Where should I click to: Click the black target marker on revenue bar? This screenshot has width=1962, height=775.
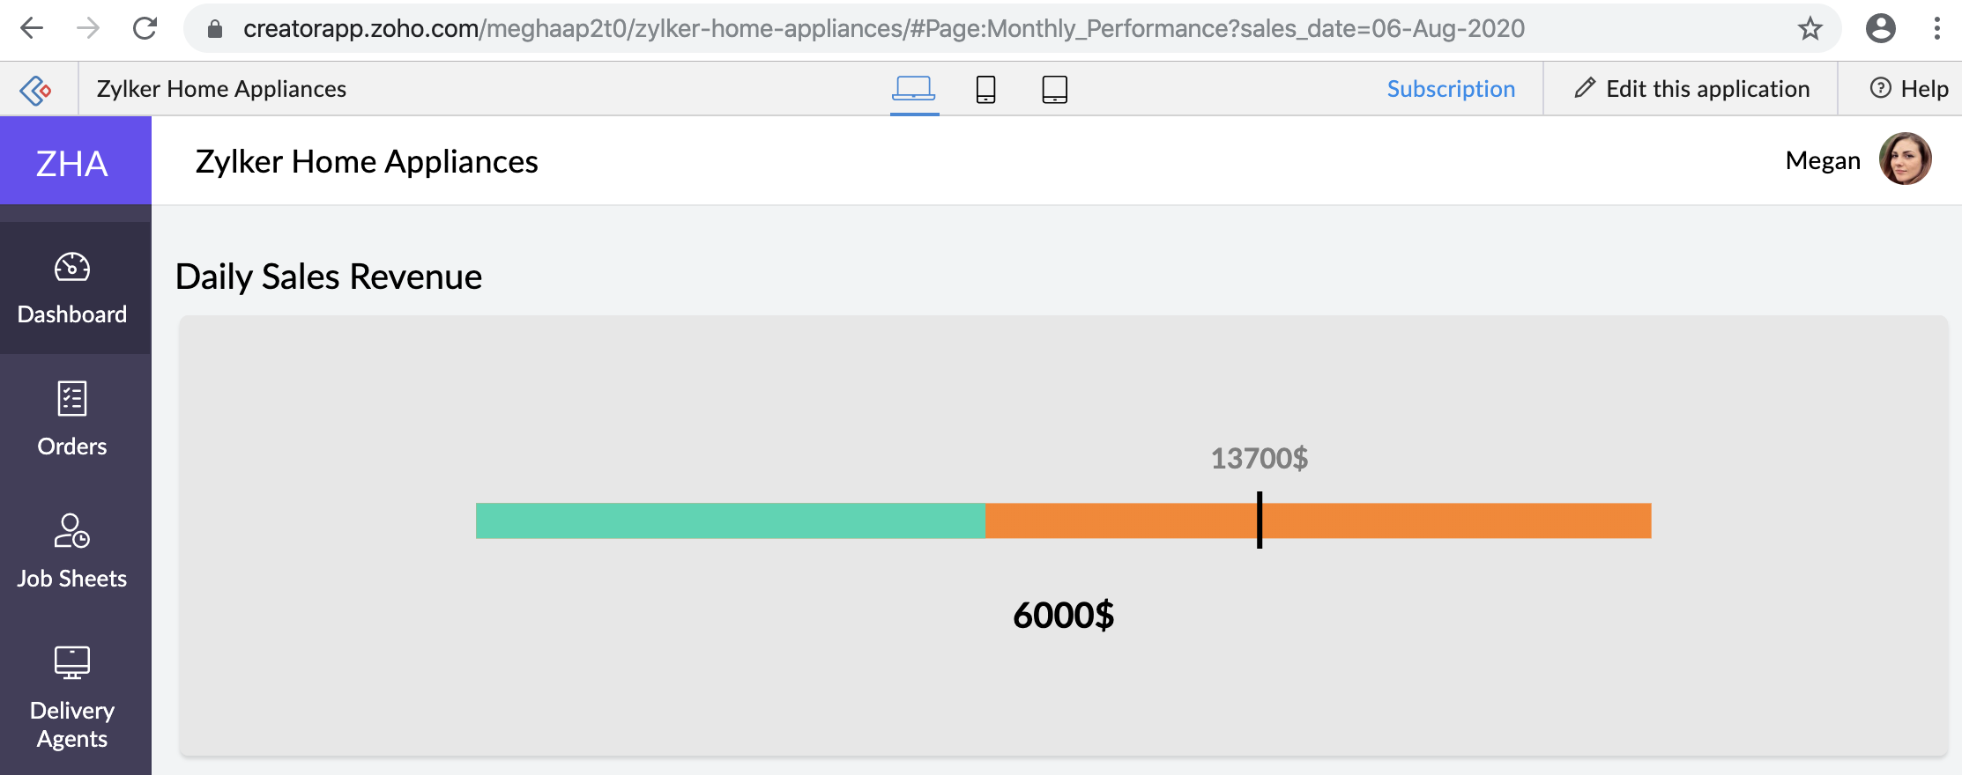pos(1260,520)
